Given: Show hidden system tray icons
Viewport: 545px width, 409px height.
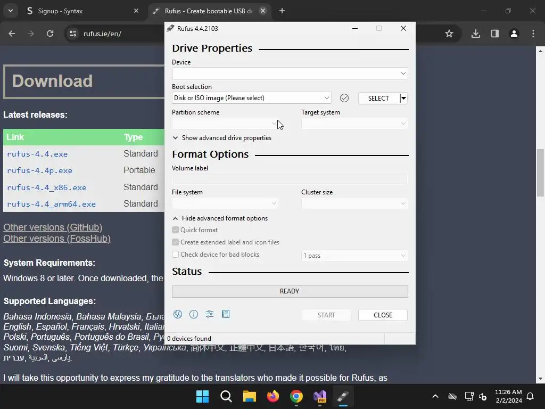Looking at the screenshot, I should 435,396.
